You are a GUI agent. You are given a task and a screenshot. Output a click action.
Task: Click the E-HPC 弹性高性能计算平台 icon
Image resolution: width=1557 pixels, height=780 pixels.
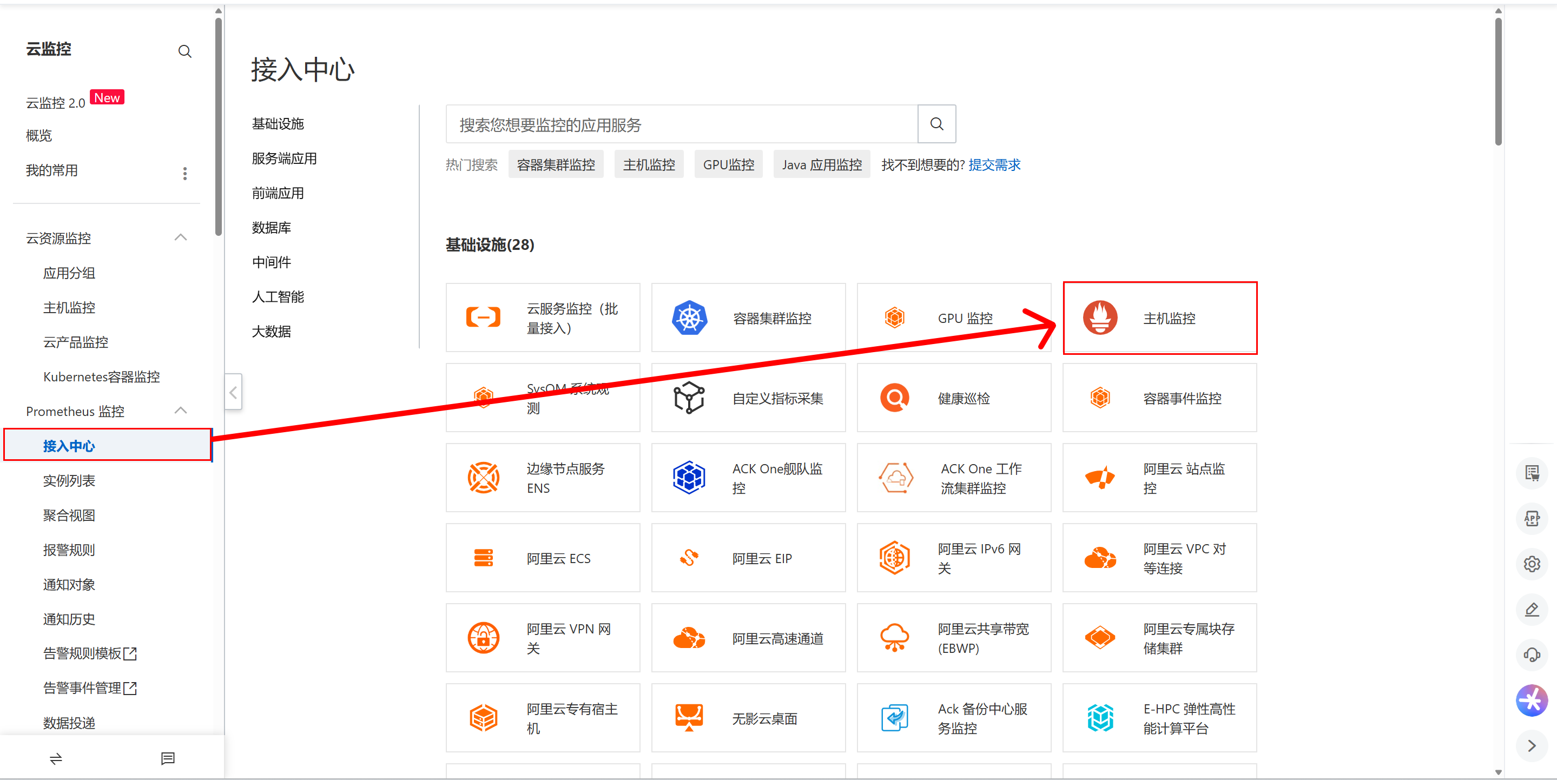pos(1100,718)
